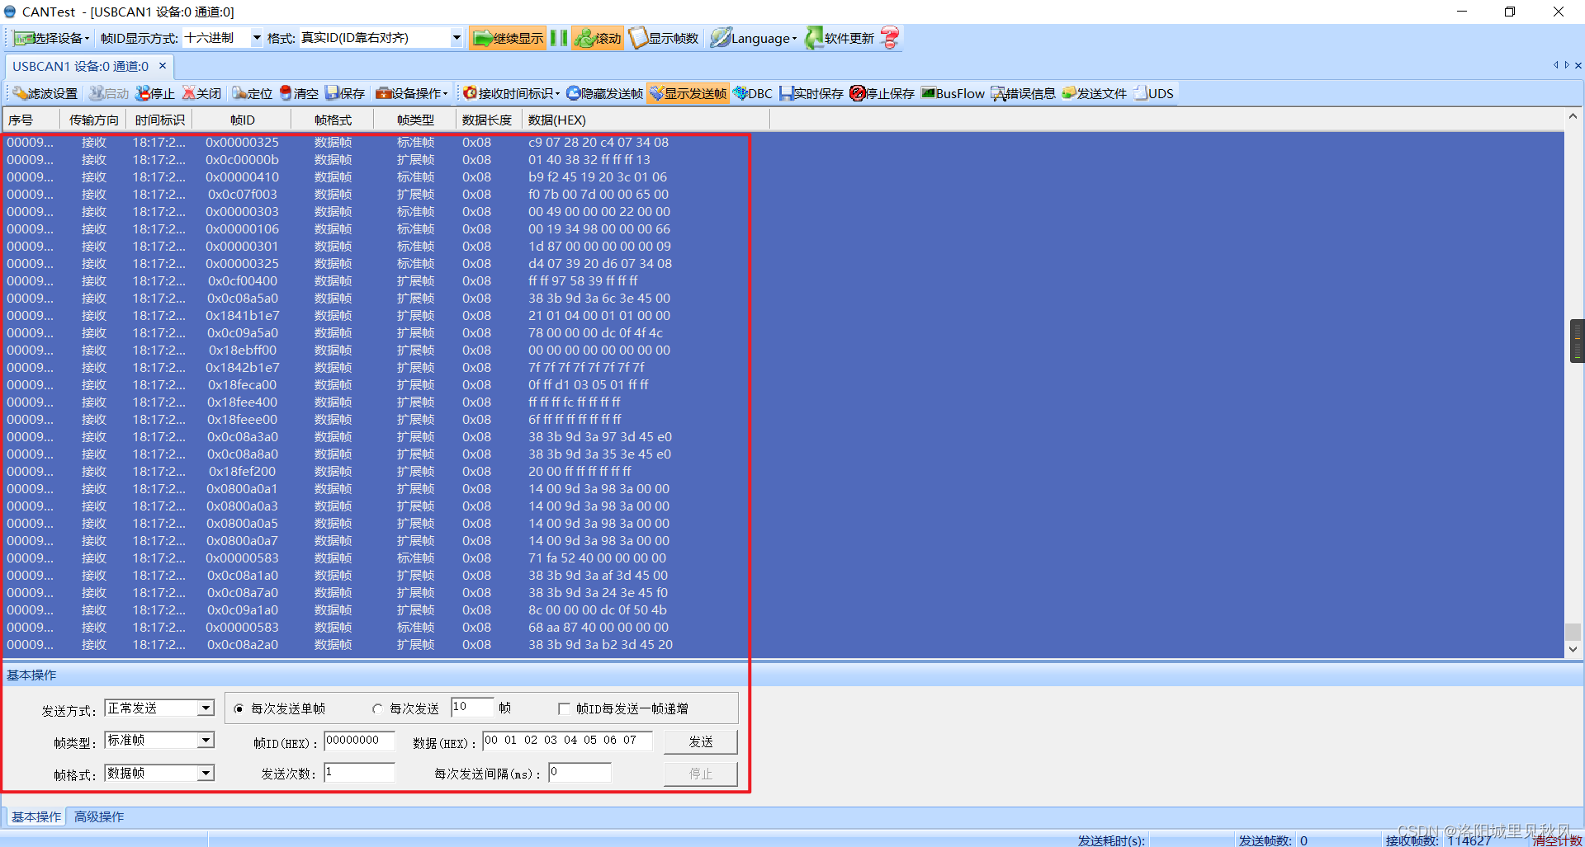The height and width of the screenshot is (847, 1585).
Task: Click the 显示发送帧 show sent frames button
Action: (x=688, y=93)
